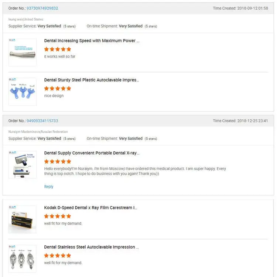
Task: Open Dental Increasing Speed with Maximum Power title
Action: (92, 41)
